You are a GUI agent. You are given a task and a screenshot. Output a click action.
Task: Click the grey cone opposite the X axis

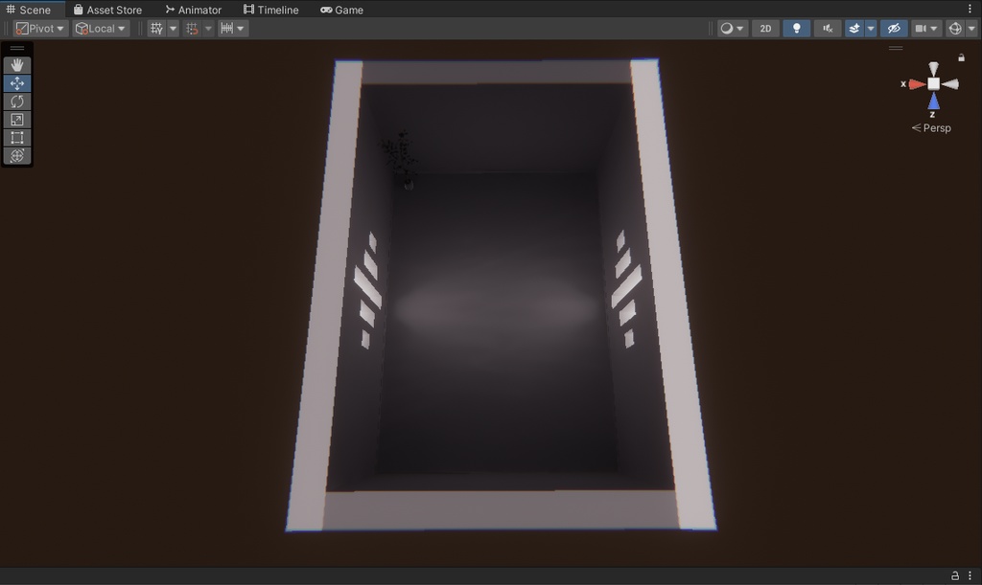tap(950, 84)
